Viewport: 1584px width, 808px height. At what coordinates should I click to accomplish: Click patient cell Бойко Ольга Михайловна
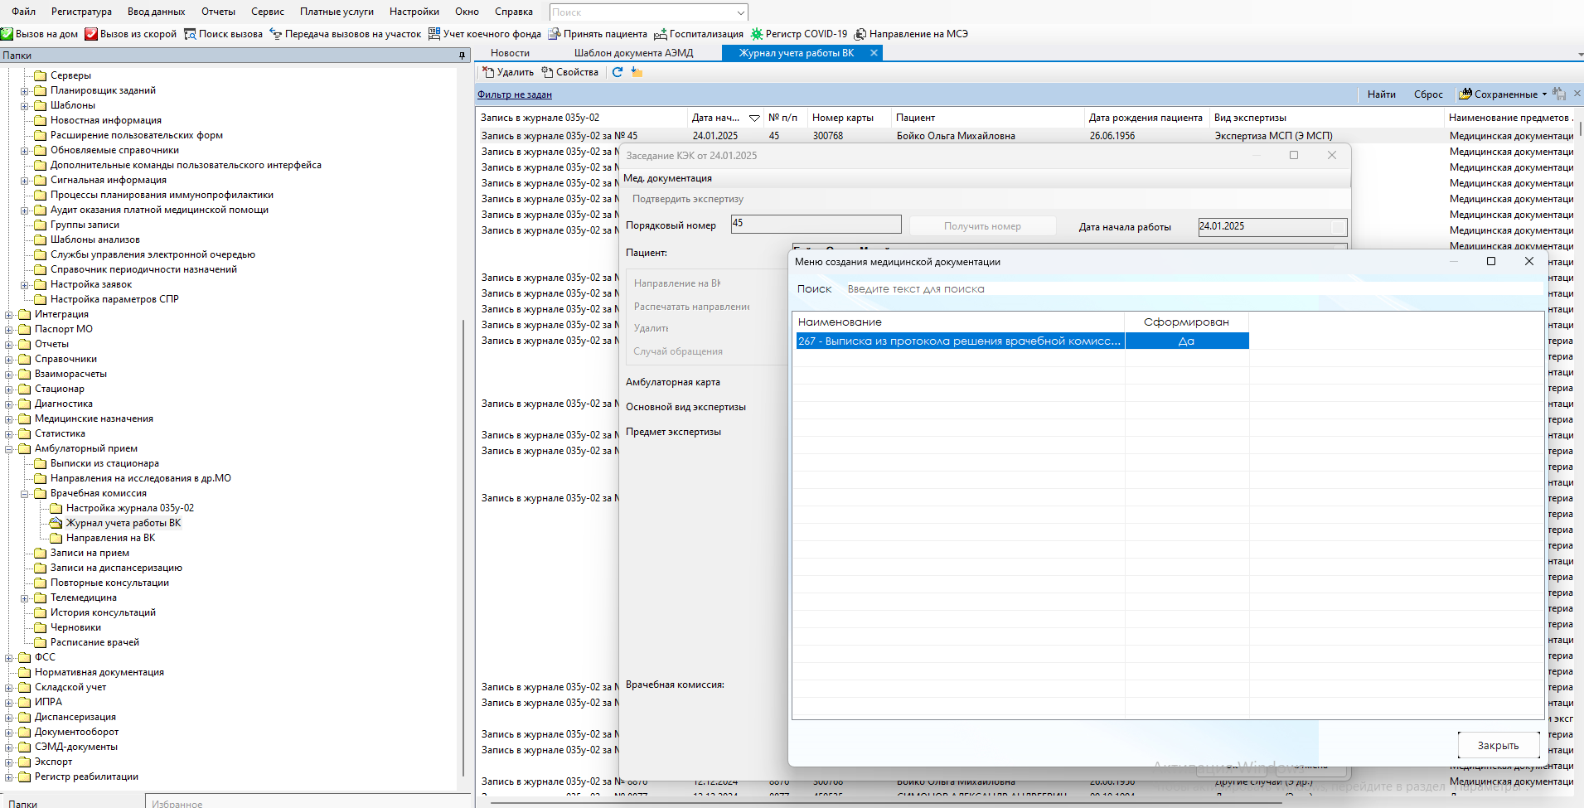click(956, 136)
